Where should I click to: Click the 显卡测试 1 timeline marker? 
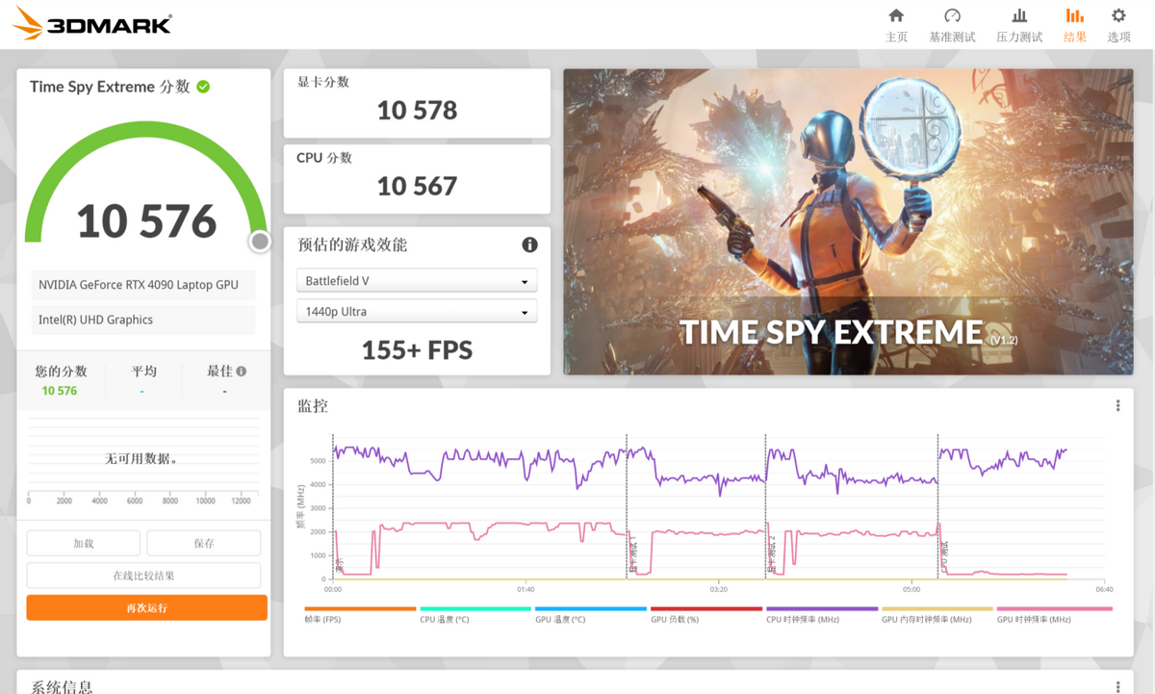click(x=632, y=555)
